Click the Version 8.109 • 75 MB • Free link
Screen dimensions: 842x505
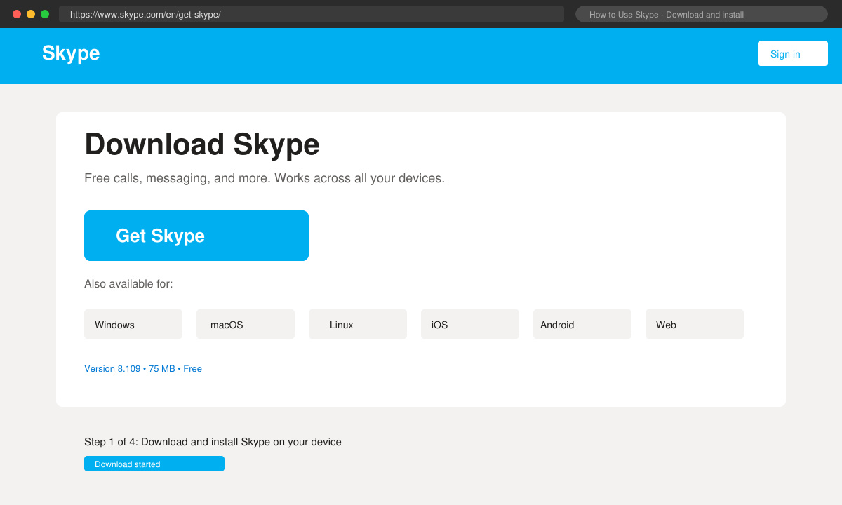[x=143, y=368]
